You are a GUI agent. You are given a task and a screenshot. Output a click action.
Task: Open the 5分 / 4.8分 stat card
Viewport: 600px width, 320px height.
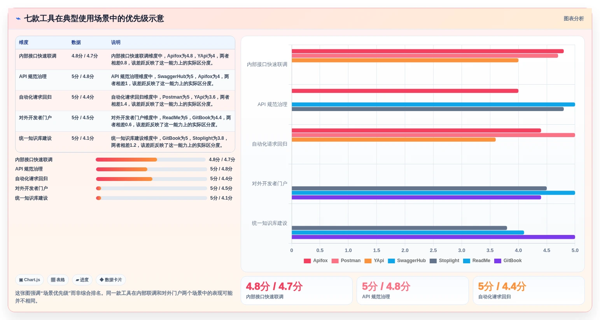(x=413, y=290)
